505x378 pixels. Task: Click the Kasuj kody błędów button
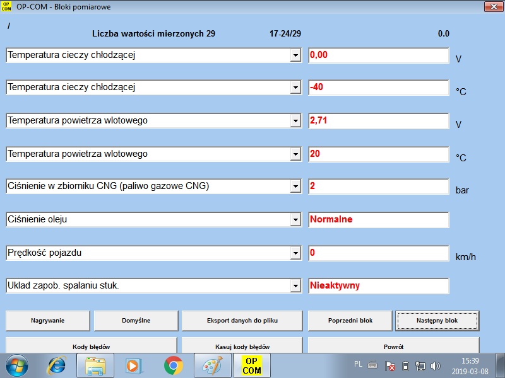pyautogui.click(x=242, y=346)
